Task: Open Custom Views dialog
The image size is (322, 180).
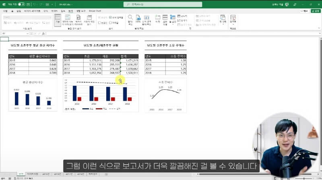Action: [x=89, y=20]
